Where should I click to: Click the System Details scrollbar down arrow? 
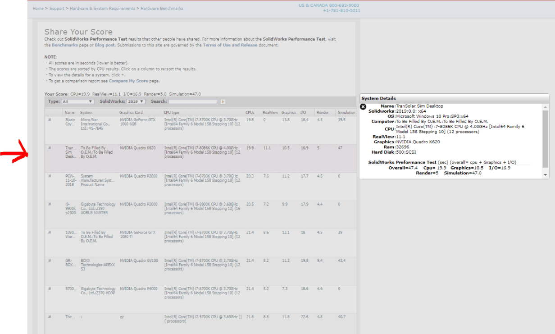[x=546, y=174]
